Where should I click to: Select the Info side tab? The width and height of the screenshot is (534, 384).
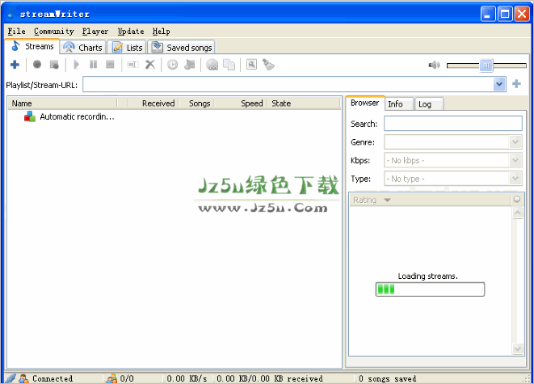pyautogui.click(x=399, y=104)
